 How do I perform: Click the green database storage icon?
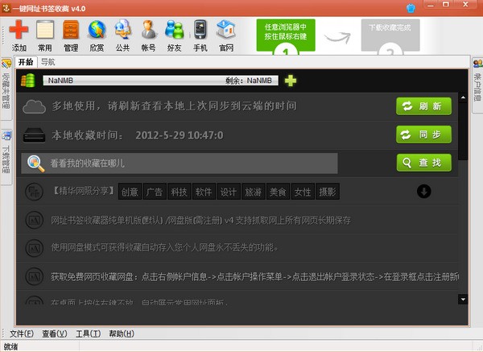[x=28, y=81]
